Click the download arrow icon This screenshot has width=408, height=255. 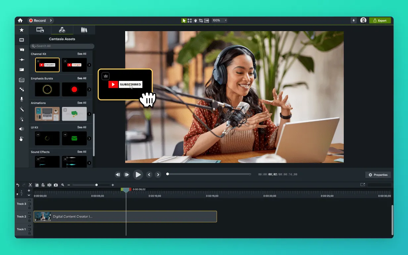353,21
